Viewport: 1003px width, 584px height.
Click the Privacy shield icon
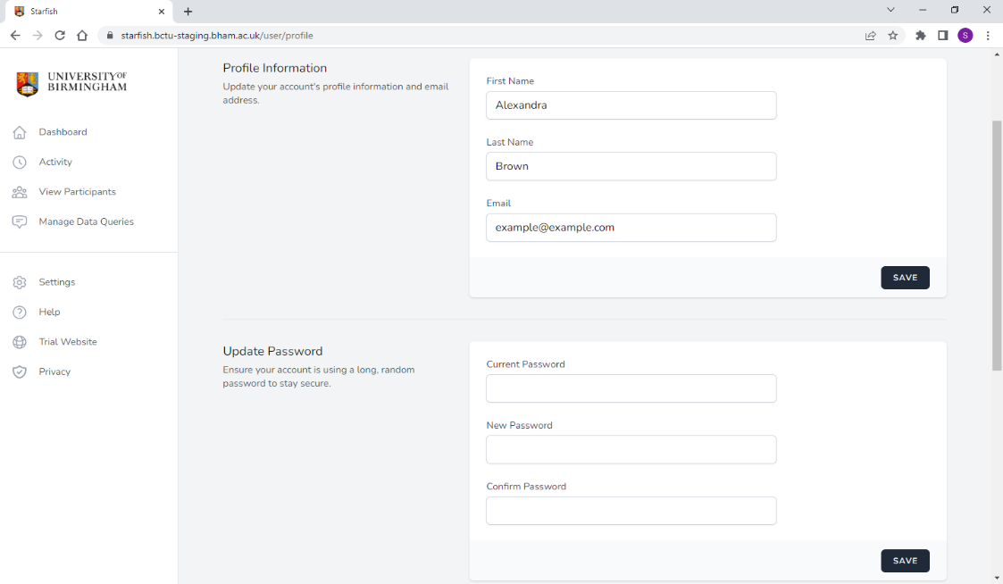point(20,372)
